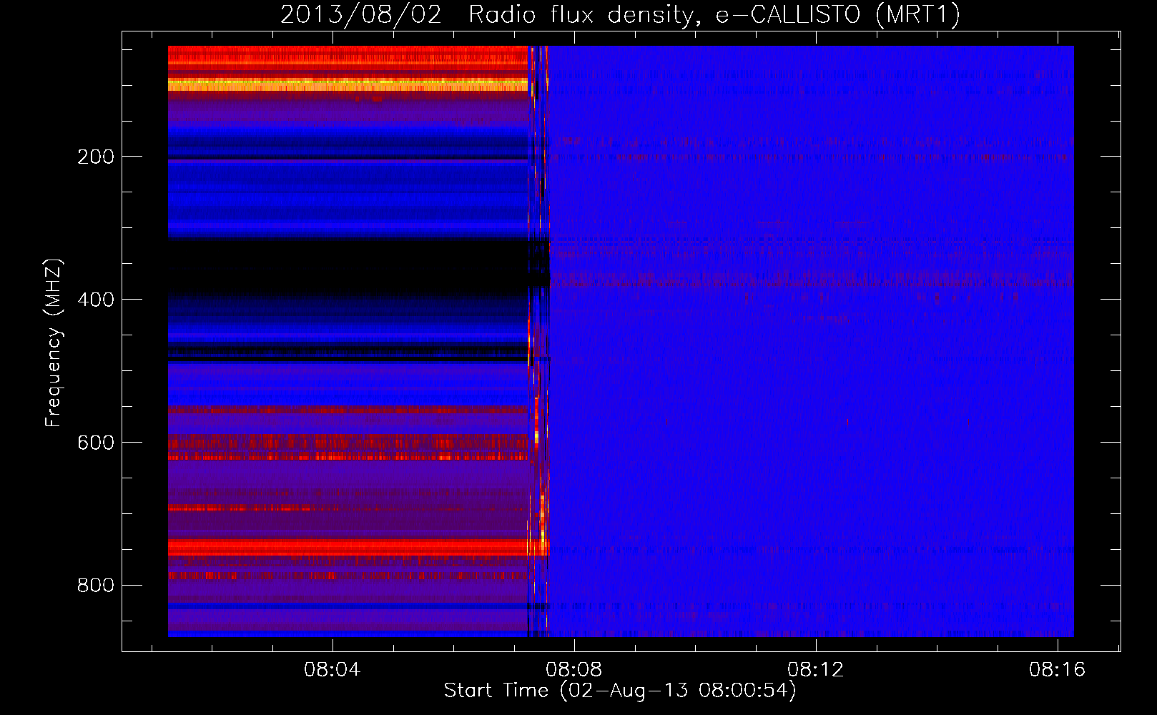This screenshot has height=715, width=1157.
Task: Click the "Start Time (02-Aug-13 08:00:54)" label
Action: click(x=620, y=691)
